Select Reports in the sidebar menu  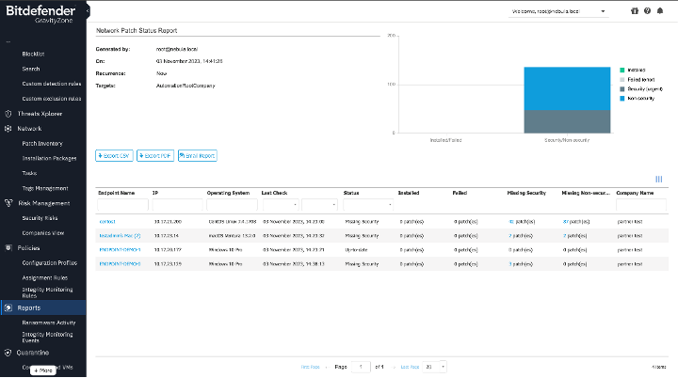[27, 307]
